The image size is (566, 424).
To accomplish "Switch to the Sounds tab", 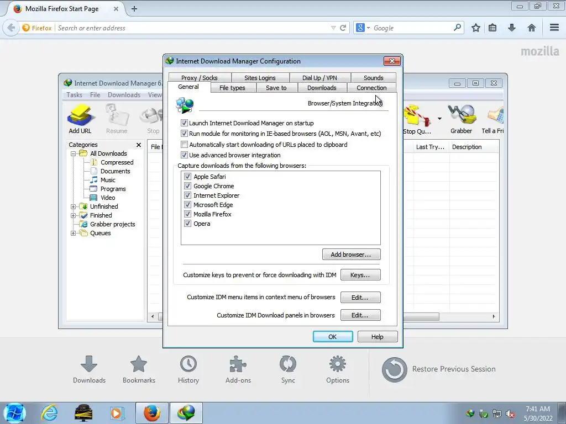I will [x=373, y=77].
